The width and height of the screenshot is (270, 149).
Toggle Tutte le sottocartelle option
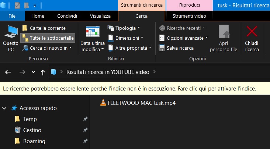pyautogui.click(x=48, y=38)
